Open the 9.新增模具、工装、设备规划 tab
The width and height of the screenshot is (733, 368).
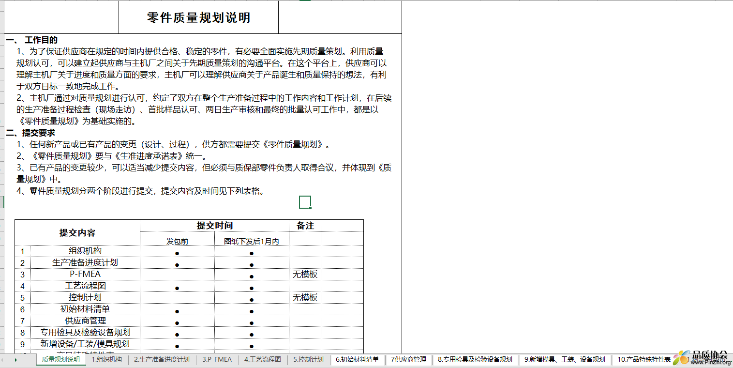pyautogui.click(x=565, y=360)
